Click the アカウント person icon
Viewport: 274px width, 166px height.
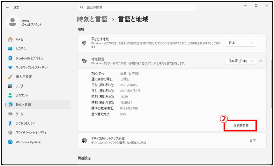tap(10, 95)
